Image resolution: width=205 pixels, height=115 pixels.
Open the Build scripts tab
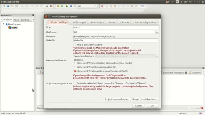click(97, 22)
